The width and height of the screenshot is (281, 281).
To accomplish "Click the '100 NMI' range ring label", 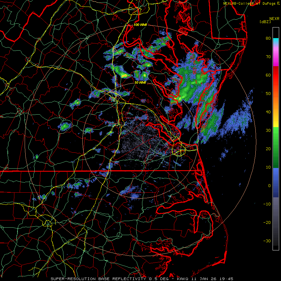I will (140, 25).
